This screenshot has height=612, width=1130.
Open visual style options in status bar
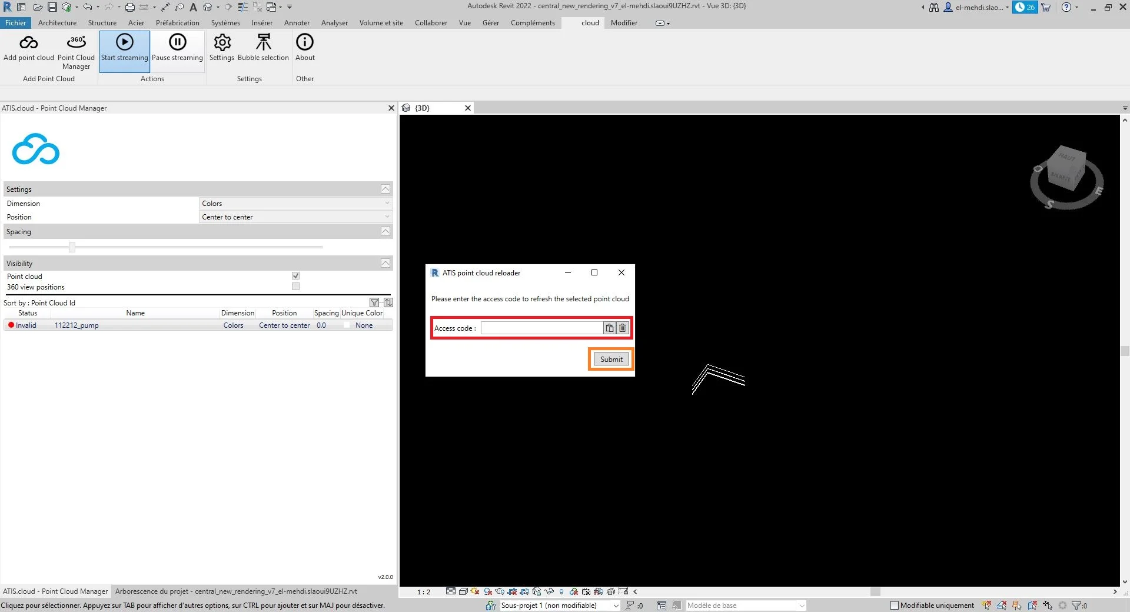pos(463,592)
